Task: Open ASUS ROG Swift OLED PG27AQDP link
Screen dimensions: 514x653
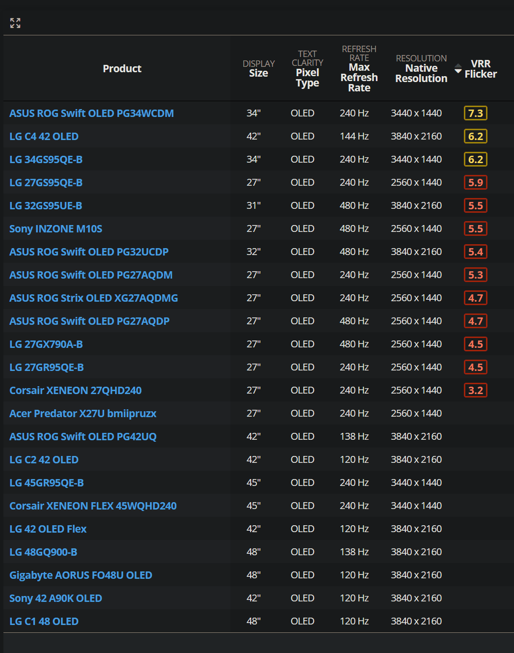Action: tap(89, 321)
